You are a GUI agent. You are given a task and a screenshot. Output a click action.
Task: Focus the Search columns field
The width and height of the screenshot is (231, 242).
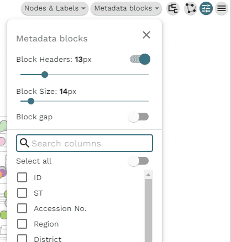coord(85,143)
